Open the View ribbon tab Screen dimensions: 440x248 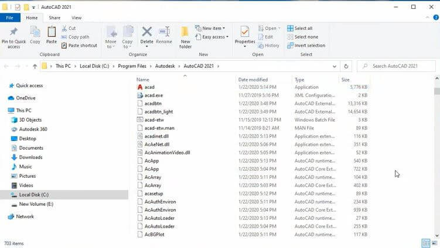click(x=77, y=18)
